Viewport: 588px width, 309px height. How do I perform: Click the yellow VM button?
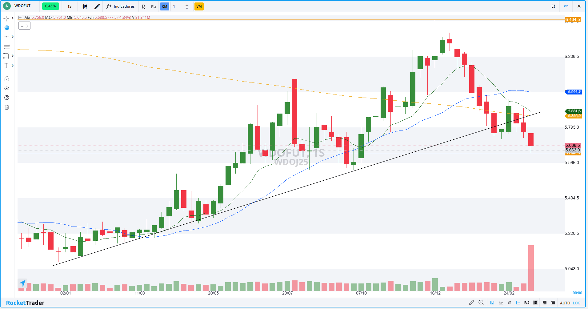click(x=199, y=6)
